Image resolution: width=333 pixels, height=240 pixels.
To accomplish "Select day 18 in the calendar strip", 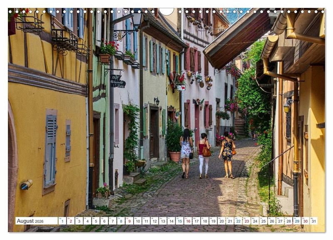I will (205, 221).
